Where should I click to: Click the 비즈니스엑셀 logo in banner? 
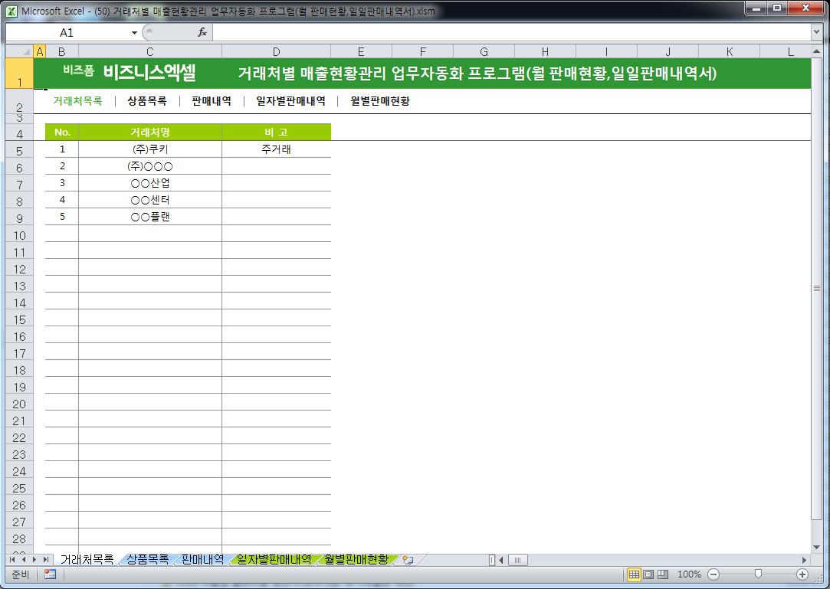(x=149, y=73)
